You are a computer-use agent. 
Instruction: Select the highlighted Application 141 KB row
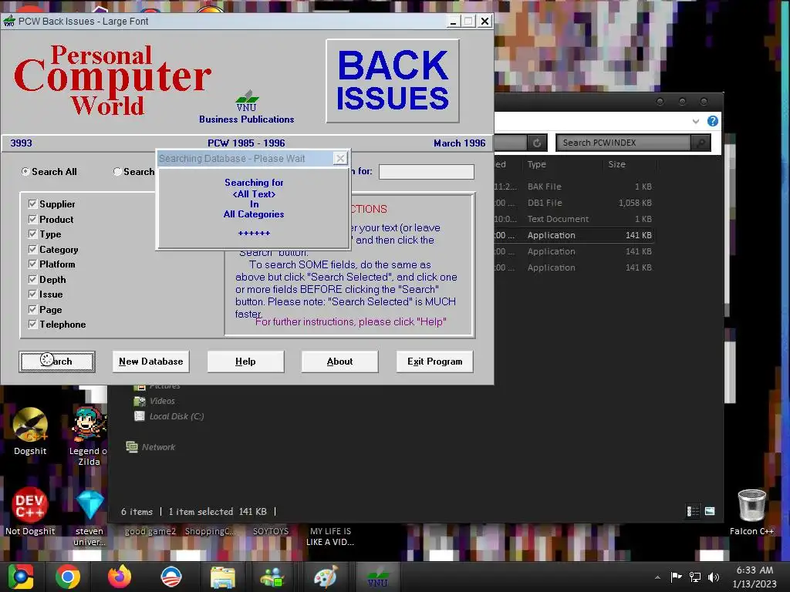pyautogui.click(x=574, y=235)
